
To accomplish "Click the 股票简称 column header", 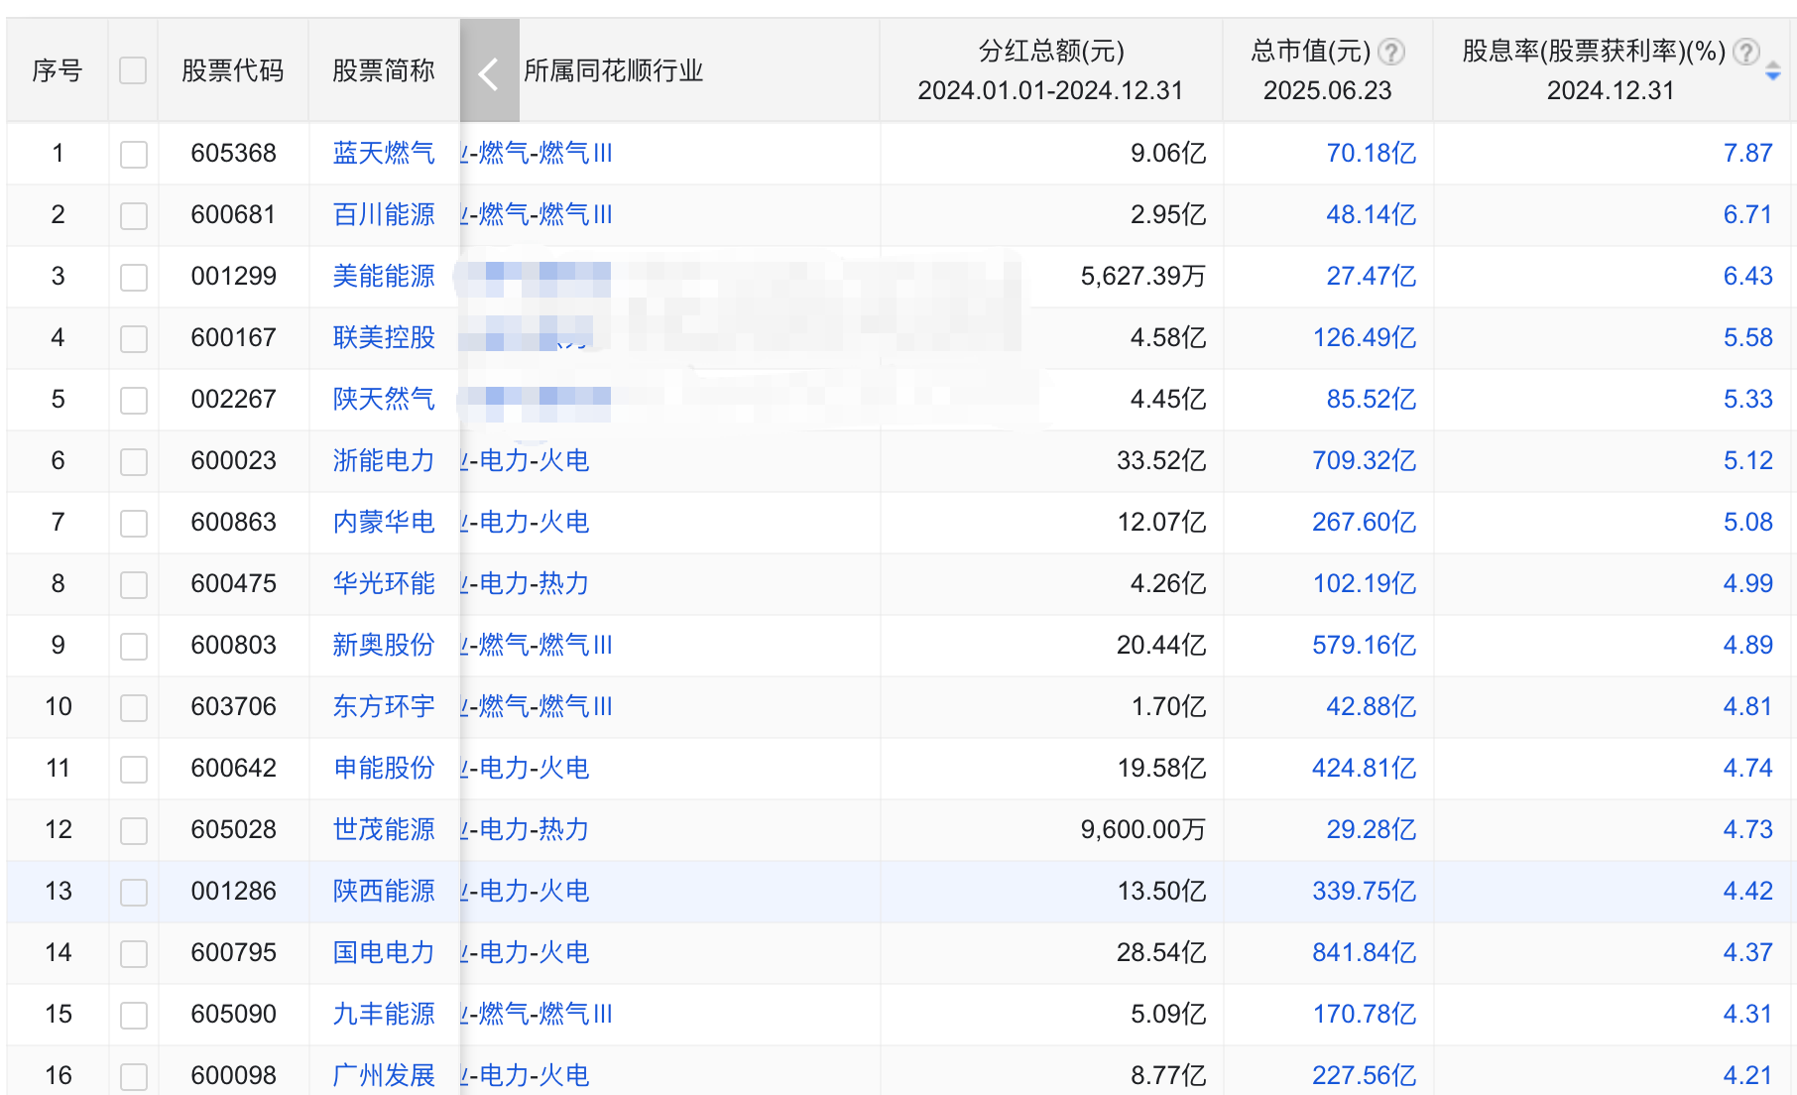I will pos(384,70).
